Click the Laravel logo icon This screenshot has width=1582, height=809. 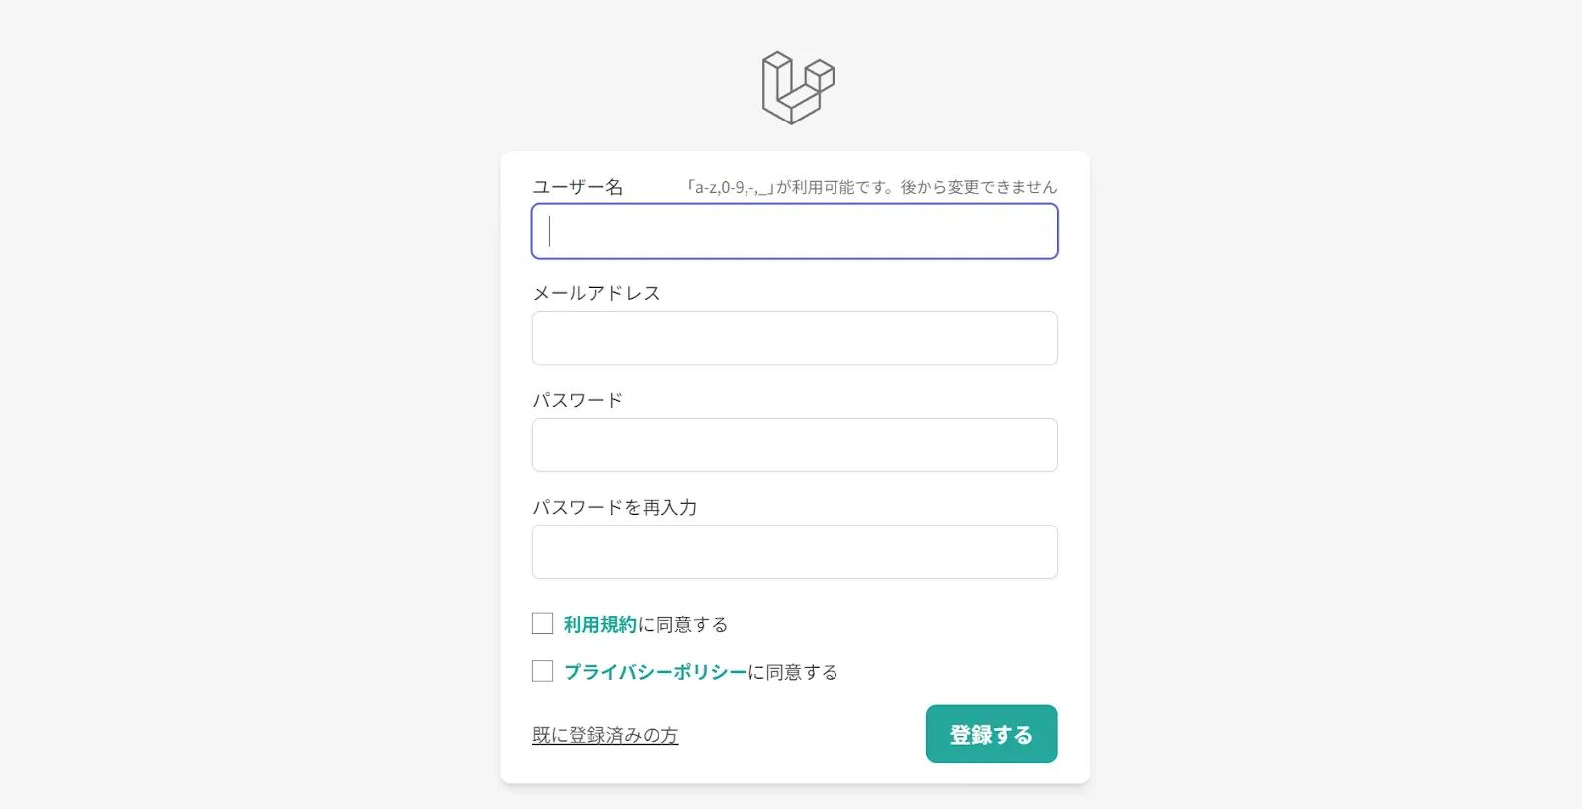[x=797, y=88]
